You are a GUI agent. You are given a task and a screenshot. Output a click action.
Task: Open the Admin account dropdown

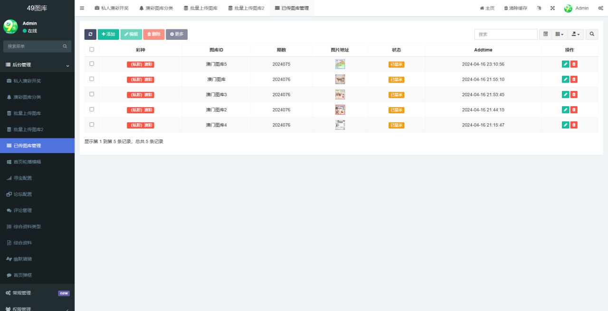[x=576, y=8]
